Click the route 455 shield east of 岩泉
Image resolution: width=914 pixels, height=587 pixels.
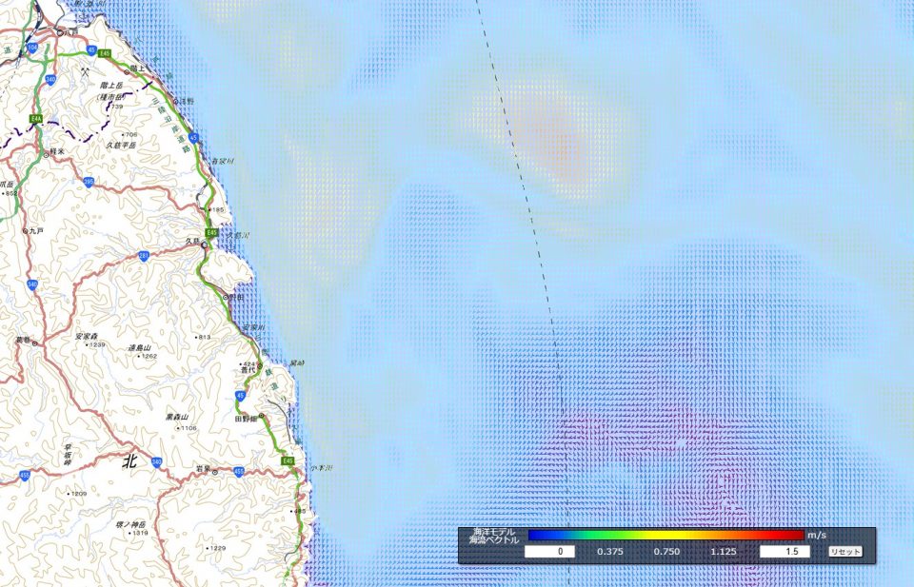[x=238, y=472]
